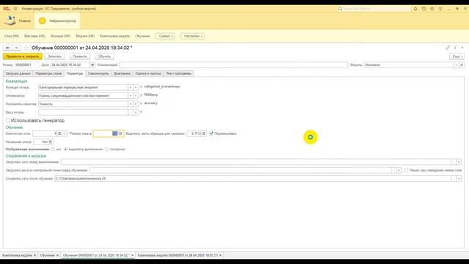Add document to favorites star
This screenshot has width=469, height=264.
(26, 48)
